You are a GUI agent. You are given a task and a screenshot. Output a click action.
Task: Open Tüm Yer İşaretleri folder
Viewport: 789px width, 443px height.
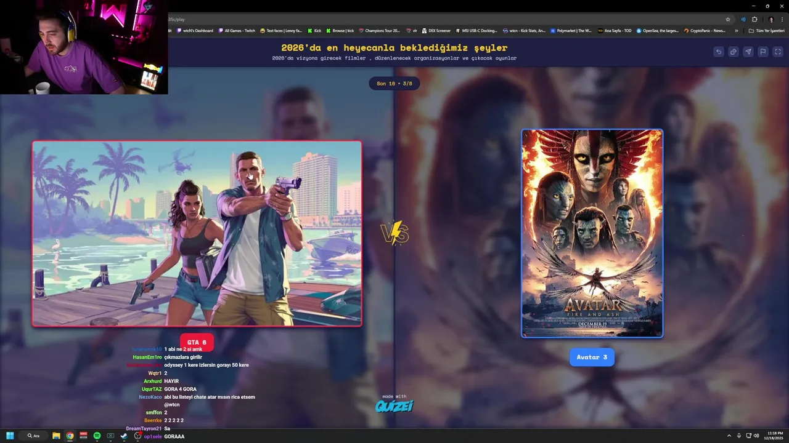click(x=766, y=30)
